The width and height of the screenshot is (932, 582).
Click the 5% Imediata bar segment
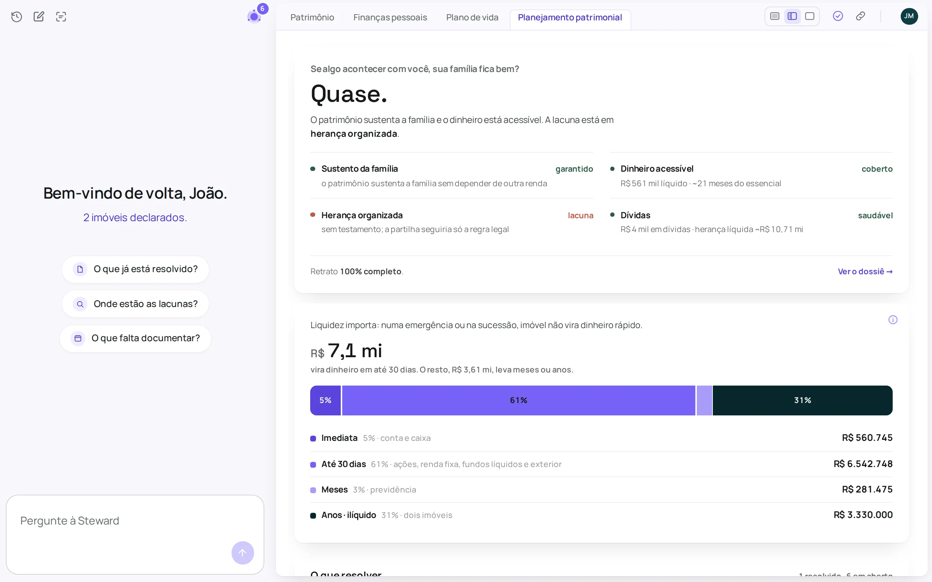pyautogui.click(x=325, y=400)
